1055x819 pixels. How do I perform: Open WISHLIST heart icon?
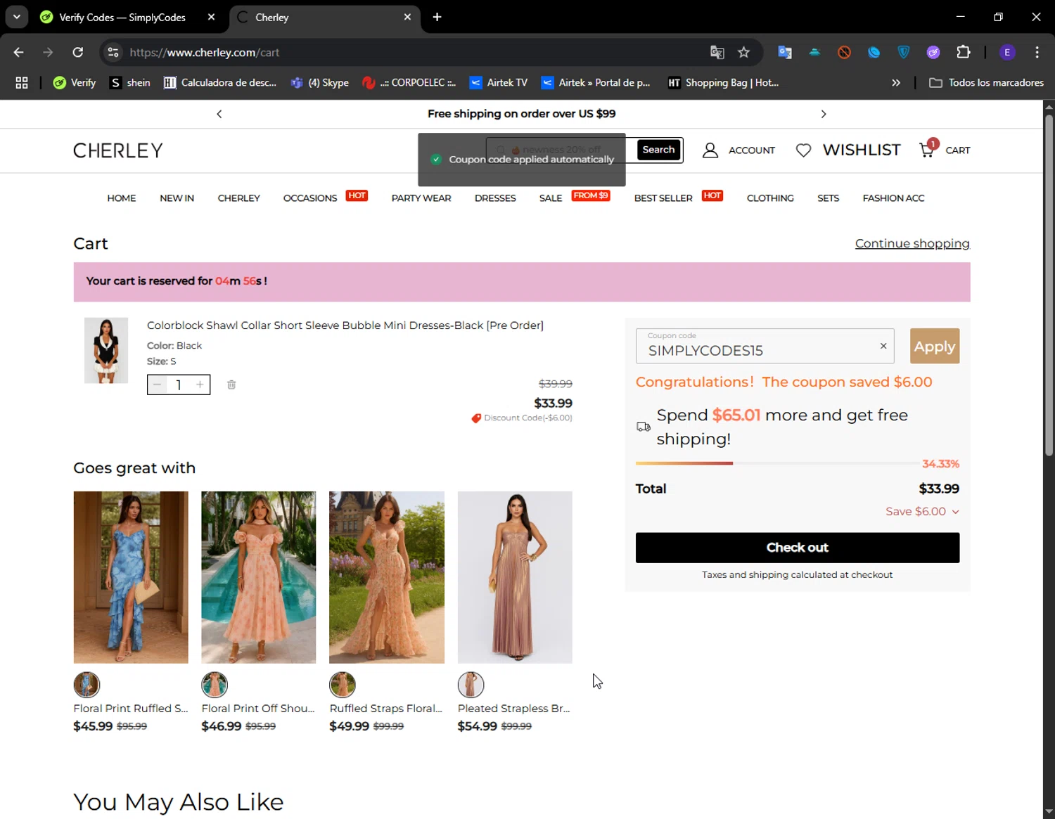pyautogui.click(x=803, y=150)
